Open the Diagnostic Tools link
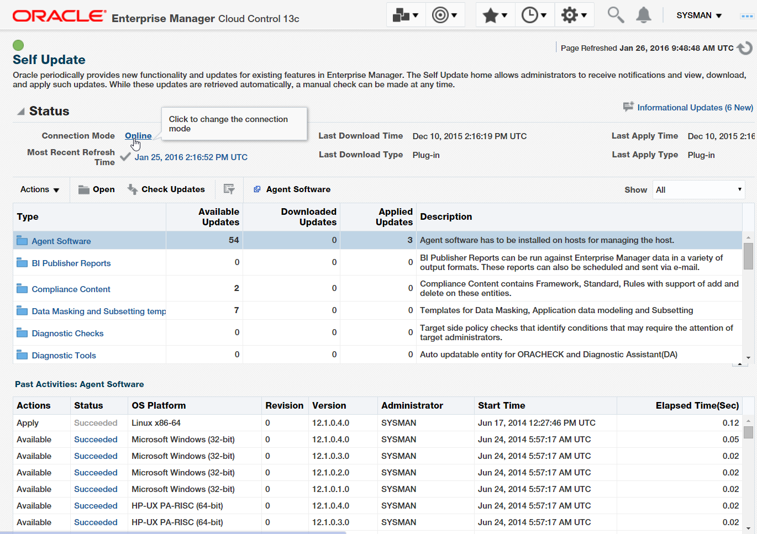Viewport: 757px width, 534px height. (64, 356)
